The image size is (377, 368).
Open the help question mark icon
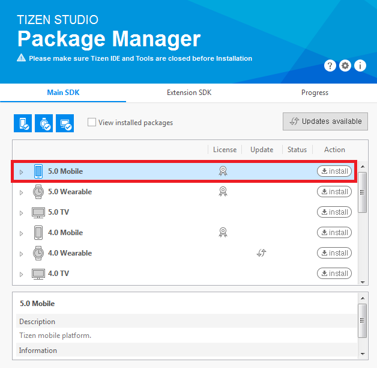[x=330, y=66]
